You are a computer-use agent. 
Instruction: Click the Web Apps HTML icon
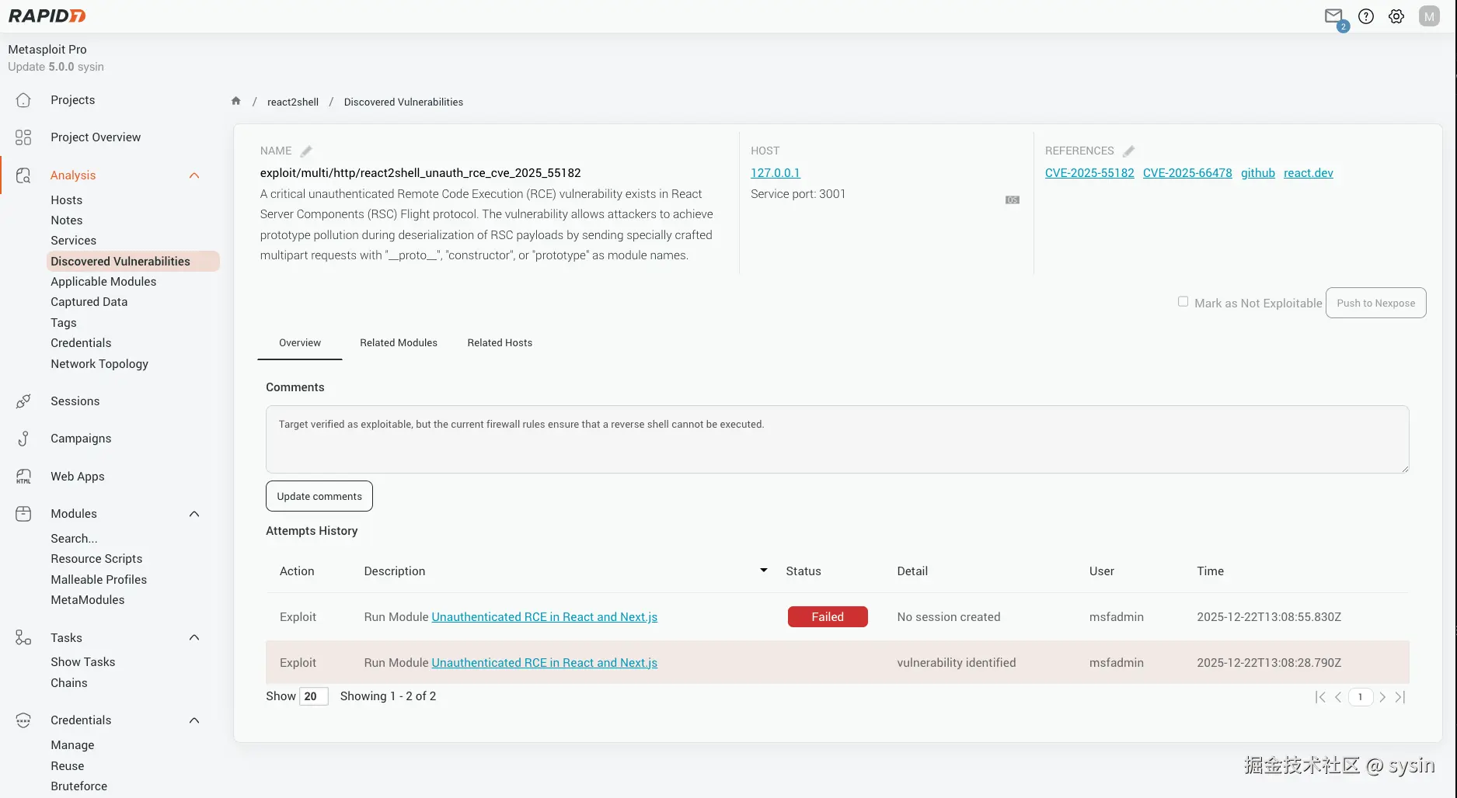click(23, 476)
